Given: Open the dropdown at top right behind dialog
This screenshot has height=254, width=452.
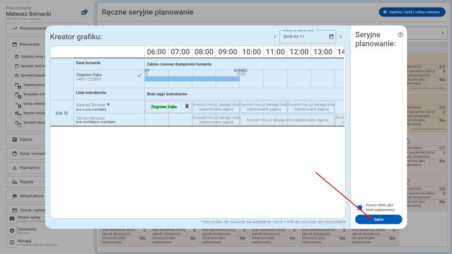Looking at the screenshot, I should (443, 34).
